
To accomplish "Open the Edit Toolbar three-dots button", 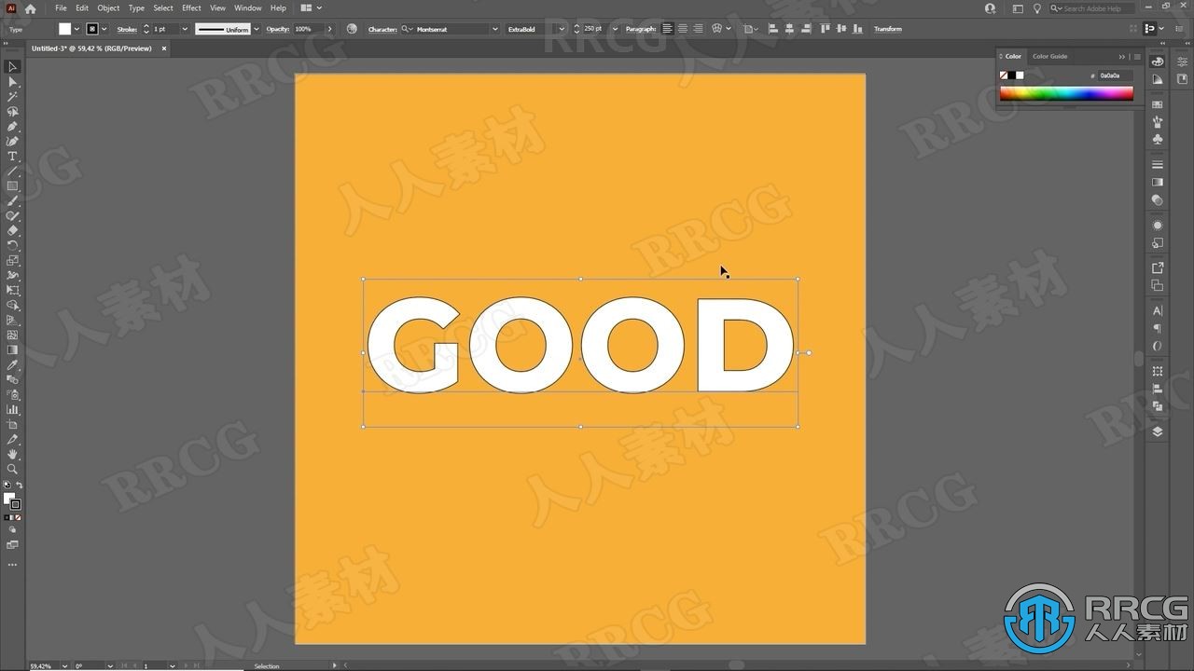I will tap(12, 564).
